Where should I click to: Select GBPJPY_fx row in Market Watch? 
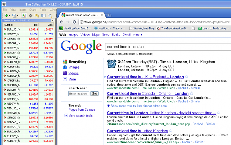pyautogui.click(x=28, y=99)
